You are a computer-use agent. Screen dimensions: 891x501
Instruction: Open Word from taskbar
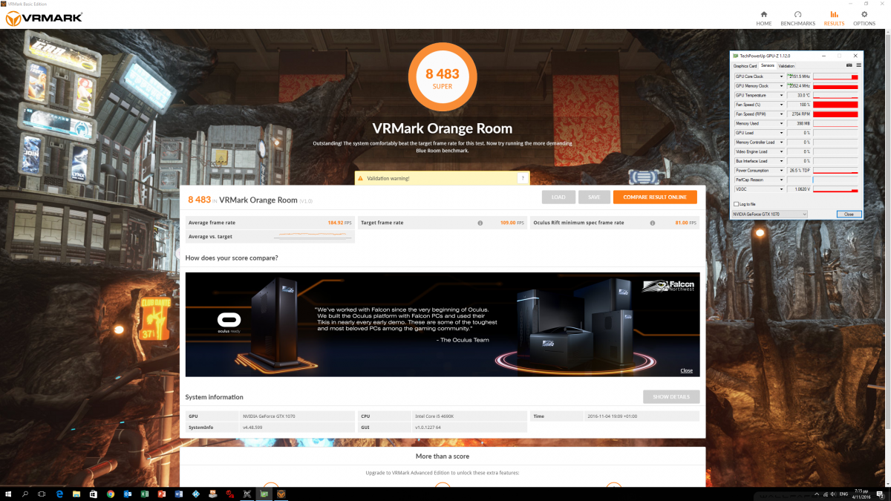[x=179, y=494]
